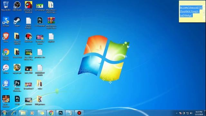Viewport: 206px width, 116px height.
Task: Select the MacroRecorder WinRAR archive icon
Action: 51,23
